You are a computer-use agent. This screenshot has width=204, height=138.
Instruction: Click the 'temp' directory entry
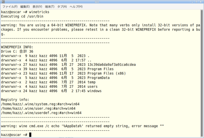[91, 82]
